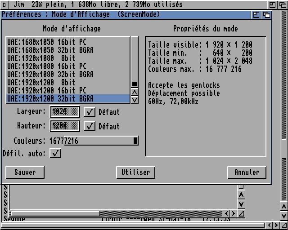Screen dimensions: 288x230
Task: Click the Largeur width input field
Action: (65, 111)
